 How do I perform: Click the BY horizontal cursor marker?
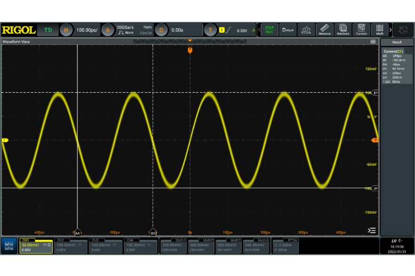click(375, 93)
